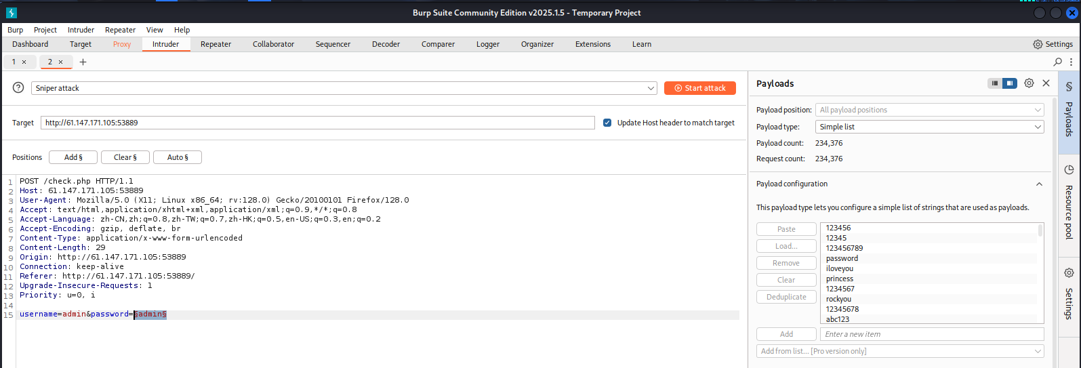This screenshot has width=1081, height=368.
Task: Click the Target URL input field
Action: 317,123
